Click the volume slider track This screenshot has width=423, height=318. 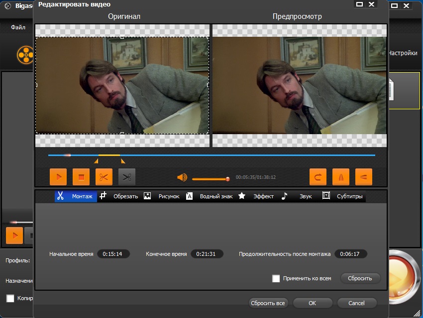(209, 179)
